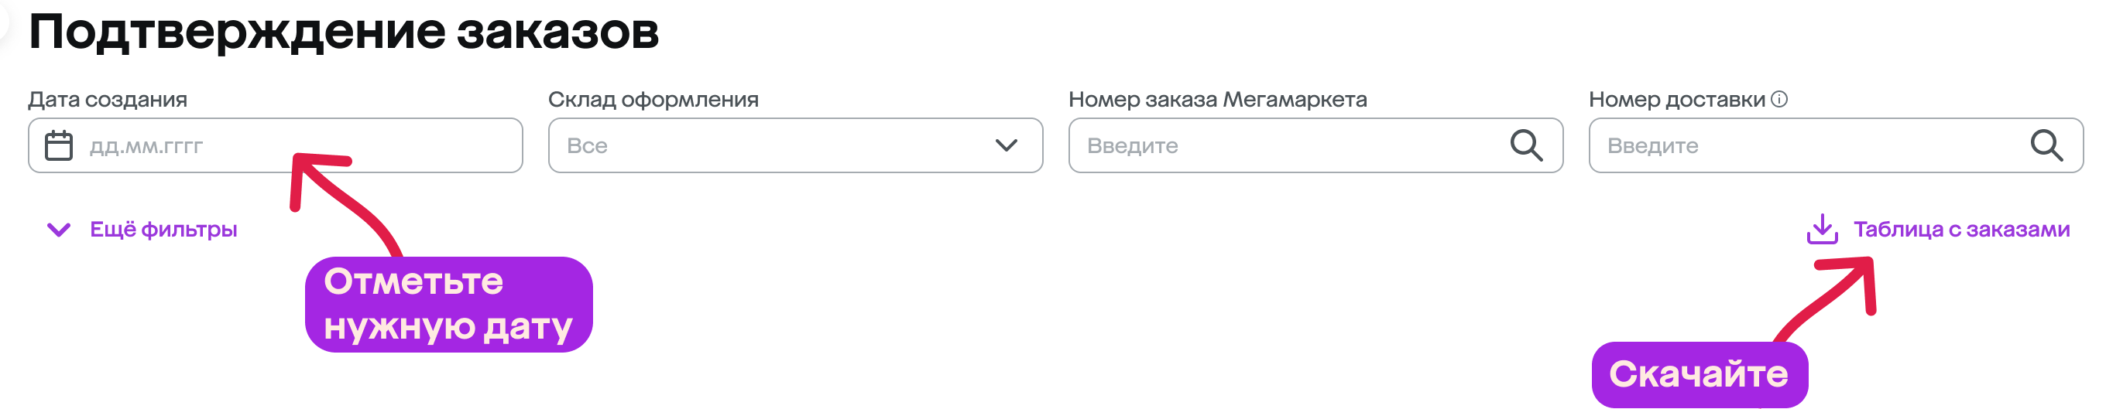
Task: Click the purple Отметьте нужную дату callout
Action: (448, 305)
